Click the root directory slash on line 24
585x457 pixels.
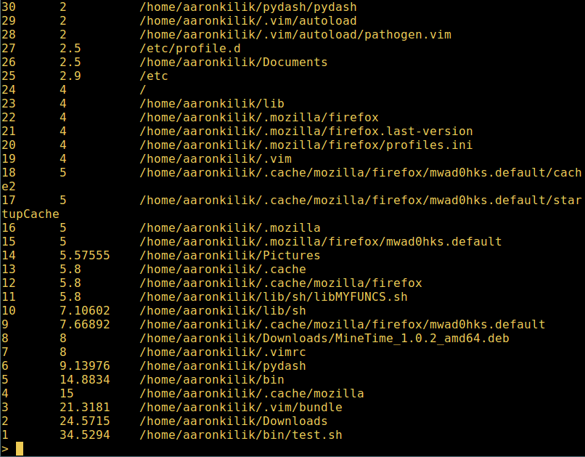[142, 90]
